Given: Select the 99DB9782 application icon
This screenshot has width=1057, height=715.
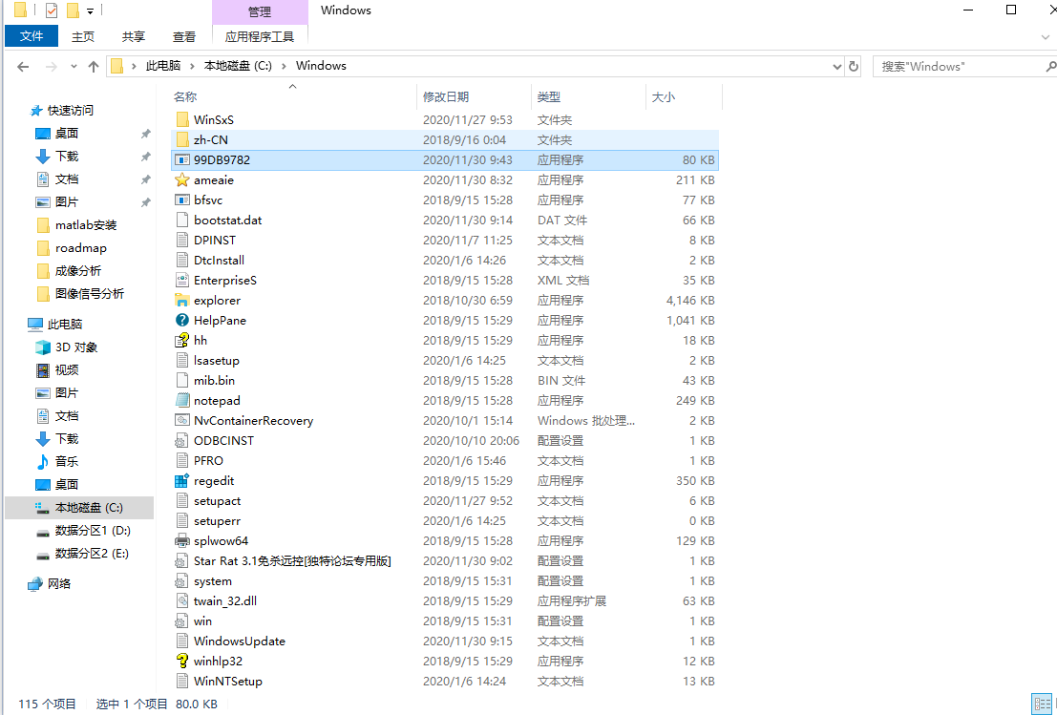Looking at the screenshot, I should click(x=182, y=159).
